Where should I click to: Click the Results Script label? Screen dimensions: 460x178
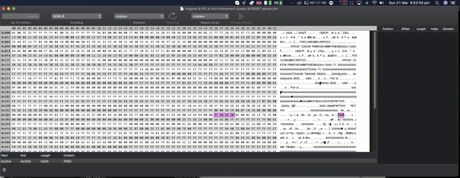pyautogui.click(x=210, y=23)
